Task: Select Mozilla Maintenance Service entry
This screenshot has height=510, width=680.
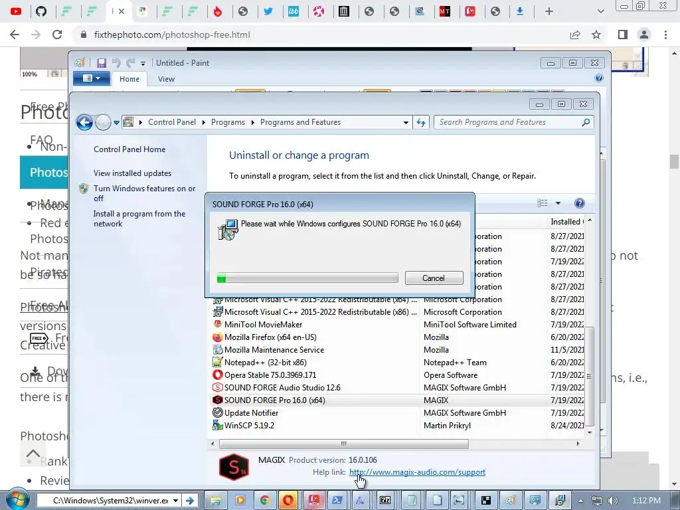Action: pyautogui.click(x=274, y=349)
